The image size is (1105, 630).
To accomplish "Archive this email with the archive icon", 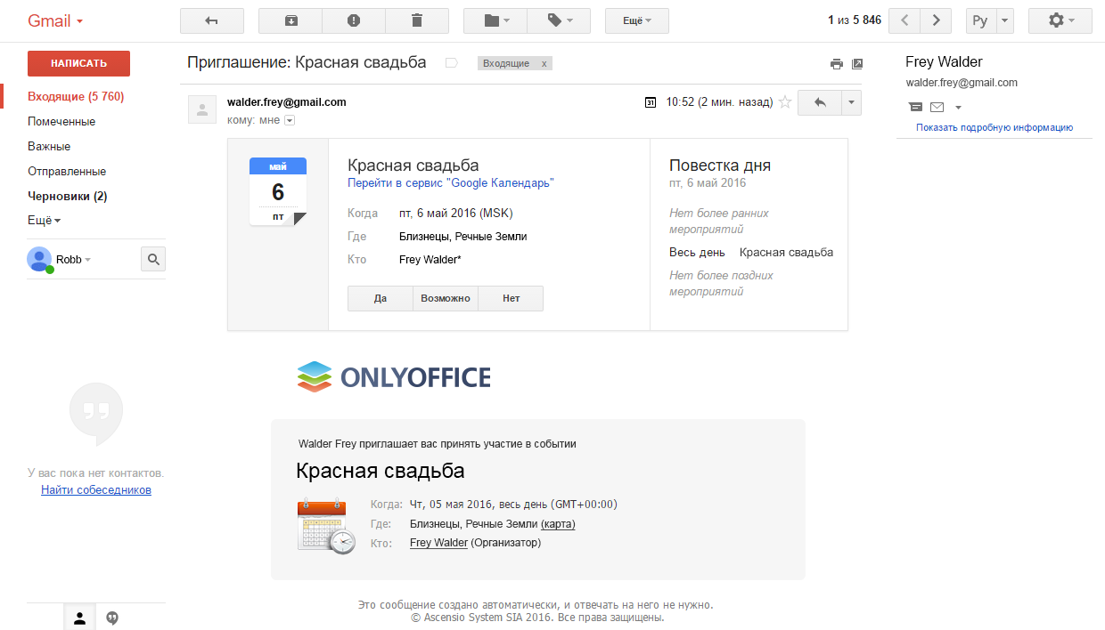I will tap(291, 20).
